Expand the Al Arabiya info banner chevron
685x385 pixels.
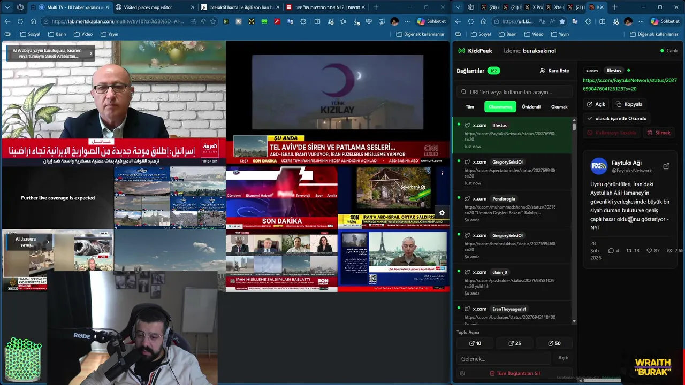[90, 53]
